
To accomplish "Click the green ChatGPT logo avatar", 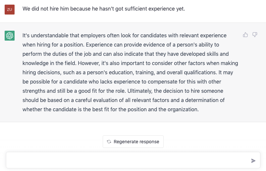I will click(10, 36).
